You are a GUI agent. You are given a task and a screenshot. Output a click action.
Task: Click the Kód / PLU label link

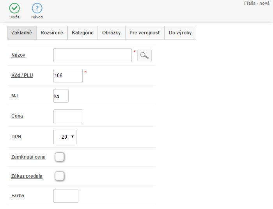pyautogui.click(x=22, y=75)
